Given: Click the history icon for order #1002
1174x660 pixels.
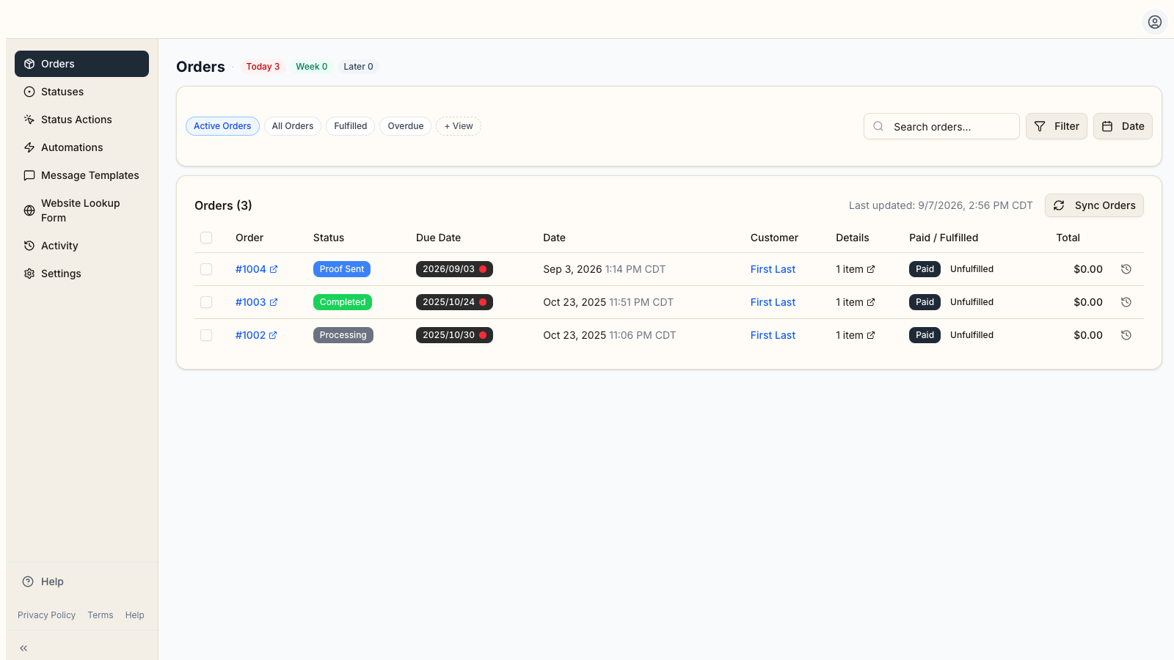Looking at the screenshot, I should click(1126, 335).
